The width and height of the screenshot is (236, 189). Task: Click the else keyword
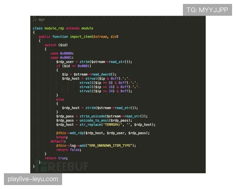(x=60, y=99)
